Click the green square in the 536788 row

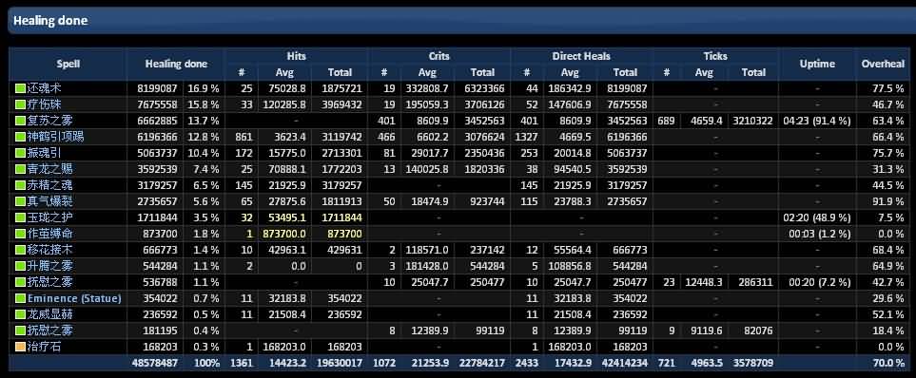click(20, 282)
